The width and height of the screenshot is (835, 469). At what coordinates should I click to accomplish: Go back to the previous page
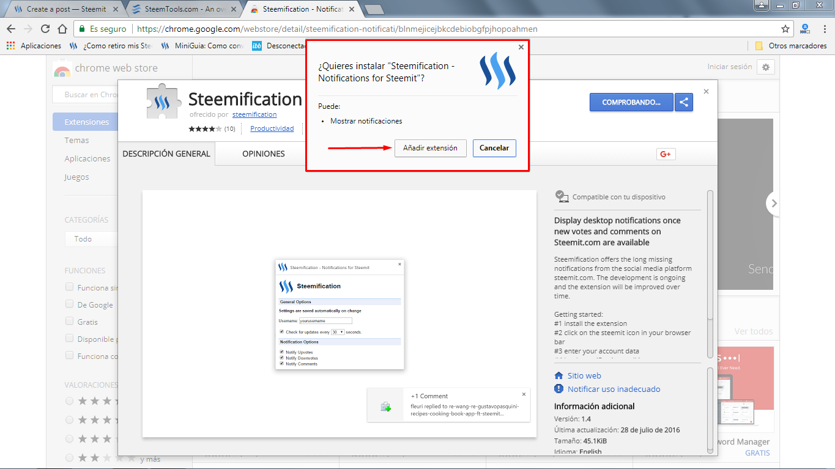pyautogui.click(x=11, y=29)
